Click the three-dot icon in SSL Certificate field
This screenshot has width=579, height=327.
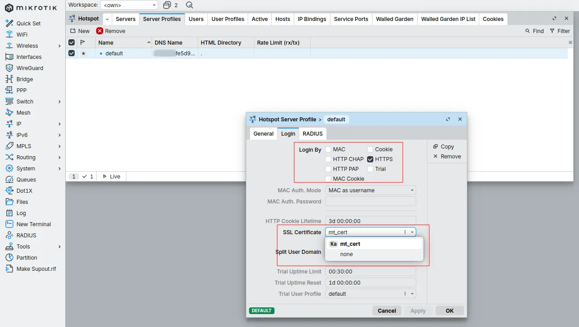click(405, 232)
